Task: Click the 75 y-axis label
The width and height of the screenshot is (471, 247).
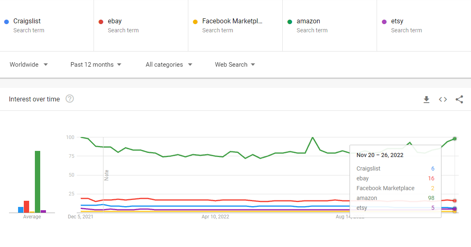Action: [x=71, y=156]
